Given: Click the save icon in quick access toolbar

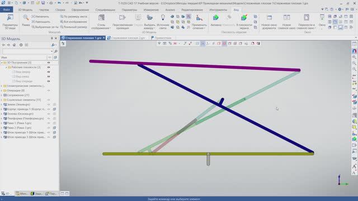Looking at the screenshot, I should (x=43, y=3).
